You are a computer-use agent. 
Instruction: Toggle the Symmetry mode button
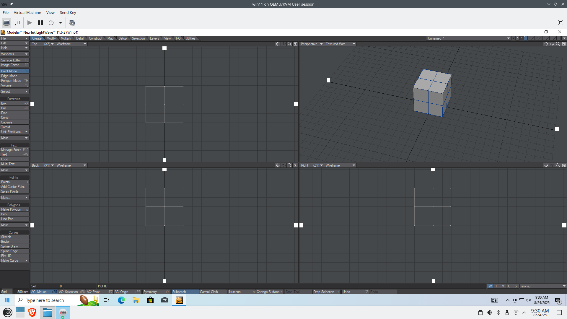click(x=156, y=292)
